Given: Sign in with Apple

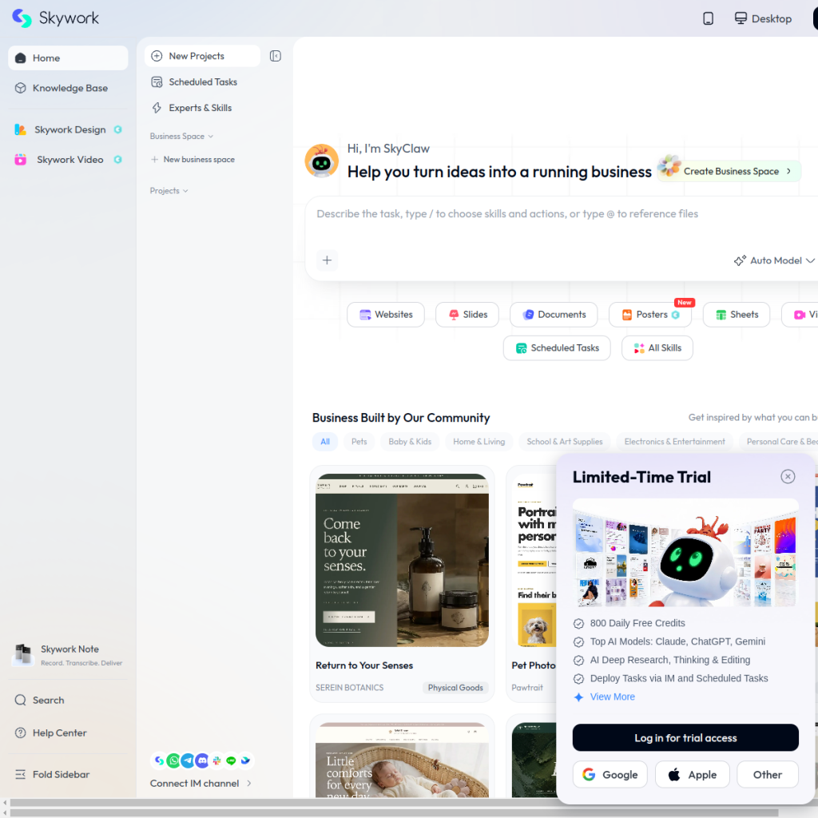Looking at the screenshot, I should pyautogui.click(x=693, y=775).
